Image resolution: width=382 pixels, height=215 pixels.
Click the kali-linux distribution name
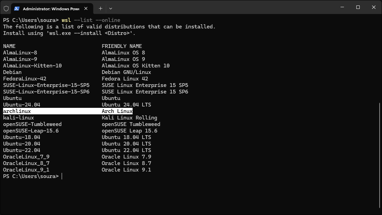18,117
